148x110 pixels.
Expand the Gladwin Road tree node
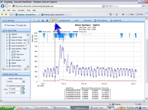pos(7,66)
